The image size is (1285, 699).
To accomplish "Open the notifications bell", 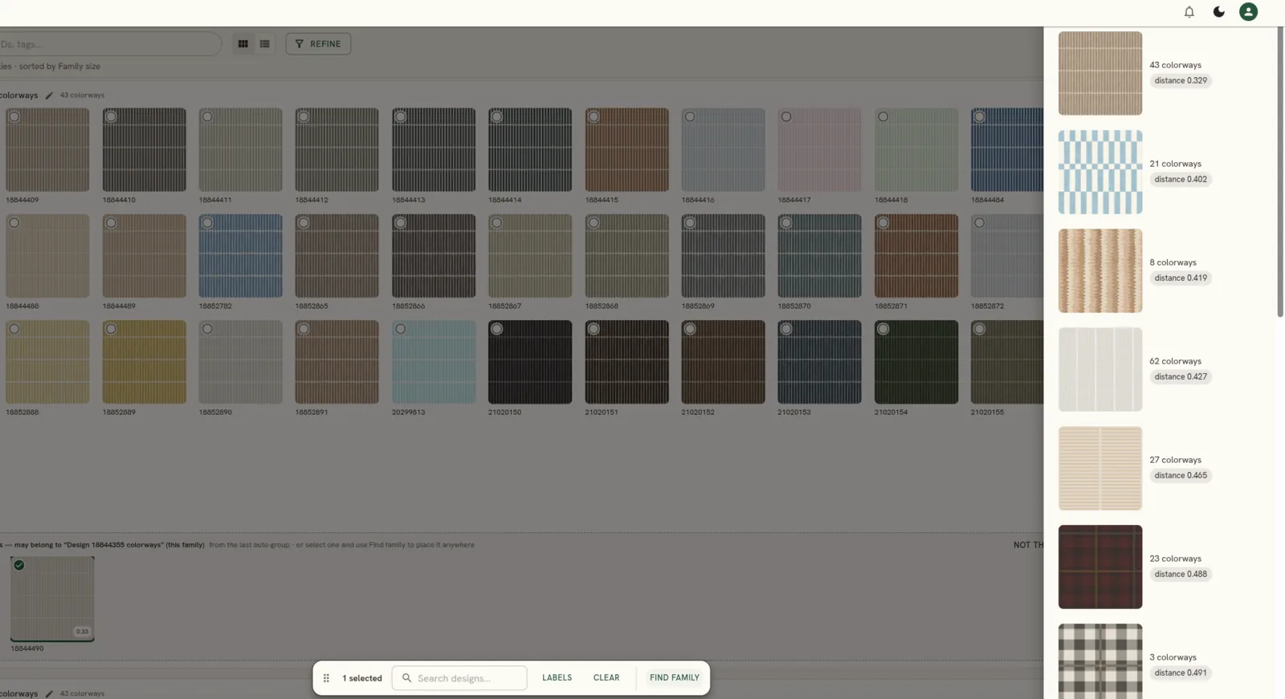I will click(1189, 12).
